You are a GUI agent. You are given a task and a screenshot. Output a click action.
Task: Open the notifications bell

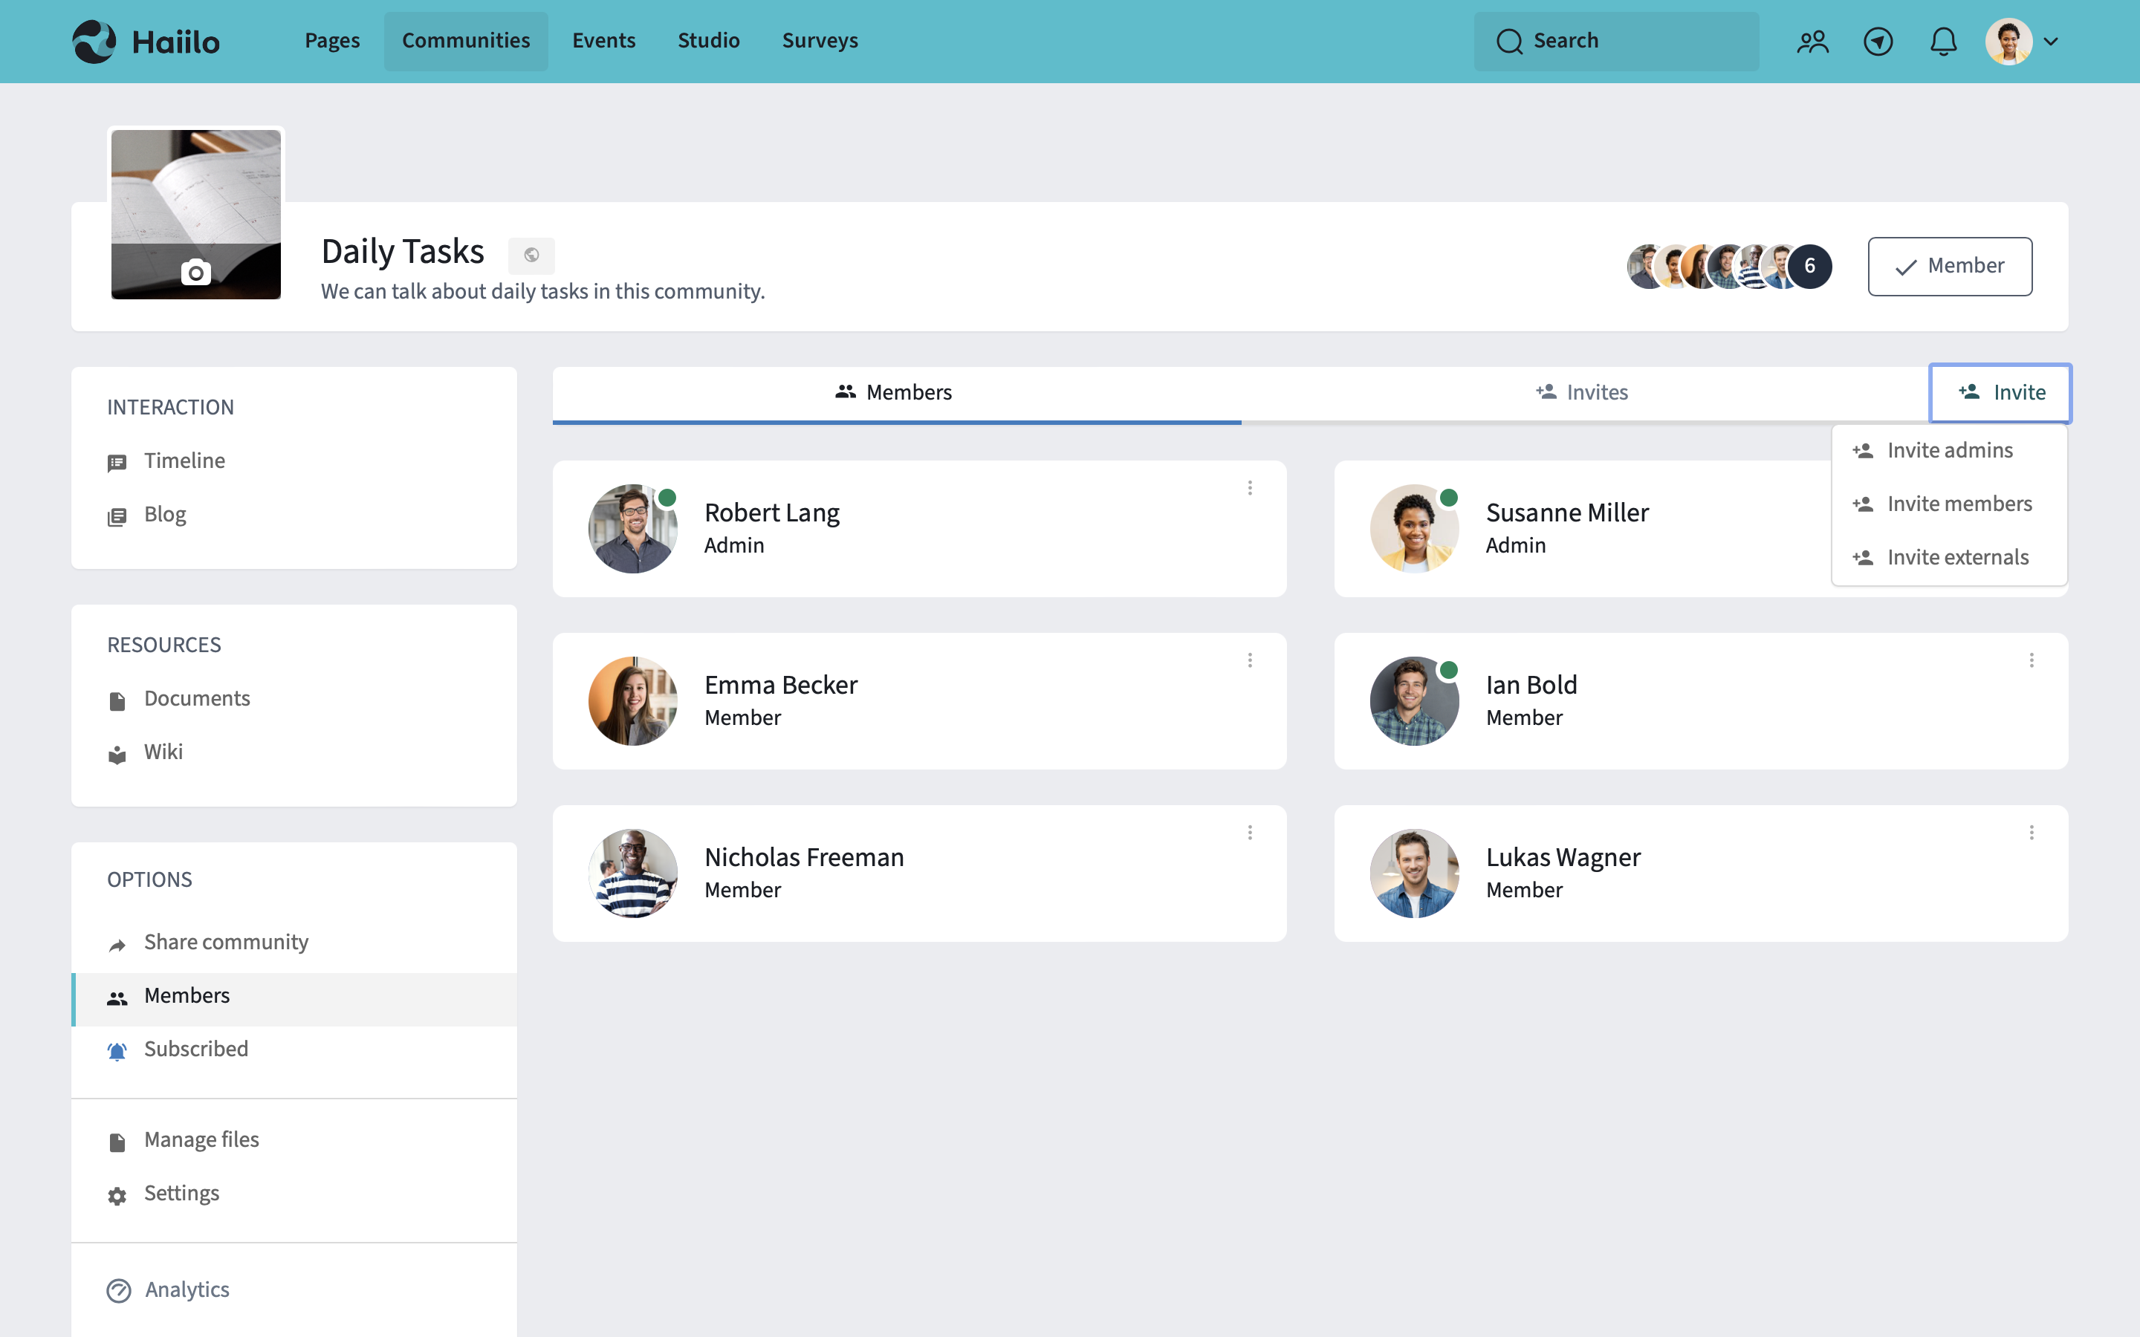(1943, 42)
